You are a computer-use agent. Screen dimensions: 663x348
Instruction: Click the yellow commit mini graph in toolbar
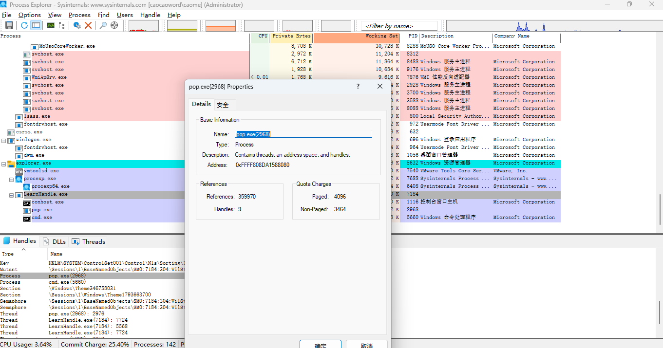[182, 26]
